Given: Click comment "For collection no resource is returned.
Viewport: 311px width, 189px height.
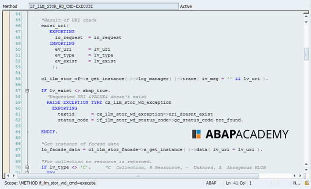Looking at the screenshot, I should pyautogui.click(x=96, y=162).
